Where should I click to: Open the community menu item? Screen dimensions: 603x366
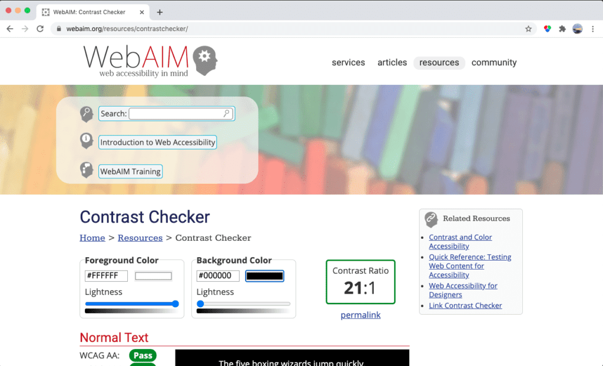coord(494,62)
